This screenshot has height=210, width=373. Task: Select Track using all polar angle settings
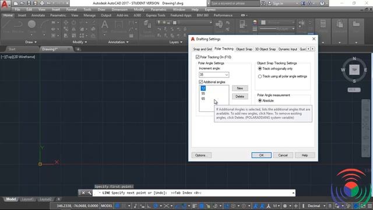click(x=260, y=76)
